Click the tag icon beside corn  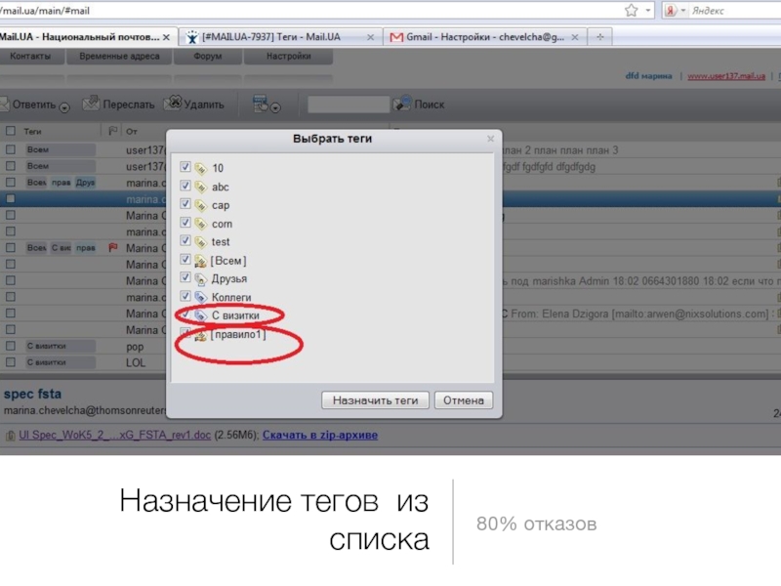click(x=200, y=224)
